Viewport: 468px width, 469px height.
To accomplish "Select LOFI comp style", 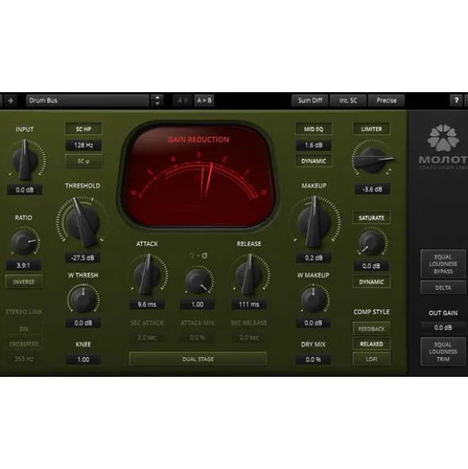I will coord(371,359).
